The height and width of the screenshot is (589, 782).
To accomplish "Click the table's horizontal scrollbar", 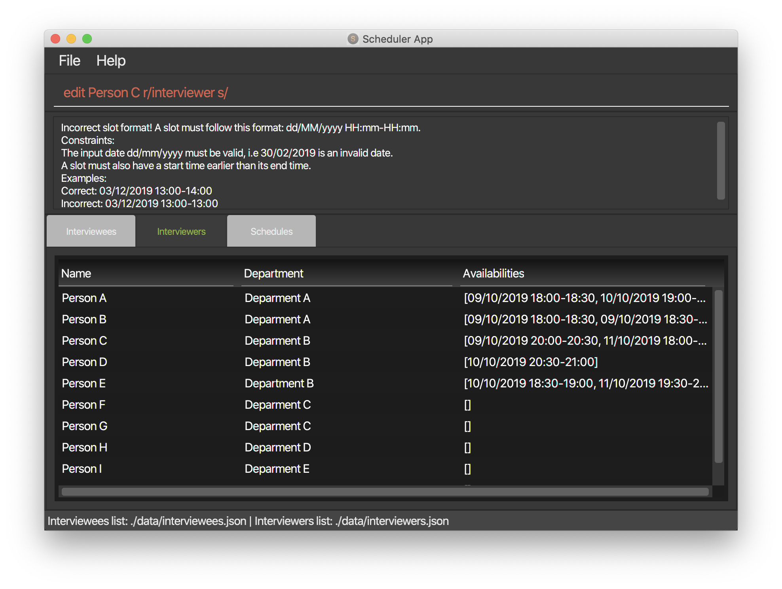I will 385,492.
